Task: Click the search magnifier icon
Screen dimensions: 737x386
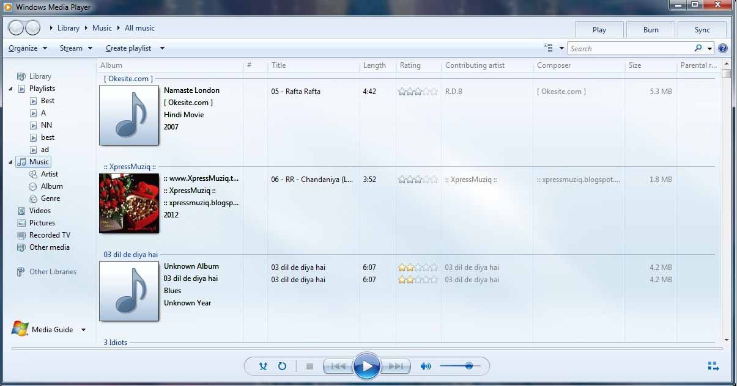Action: (698, 48)
